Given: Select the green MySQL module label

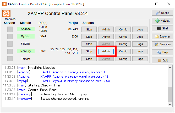Looking at the screenshot, I should click(x=26, y=36).
